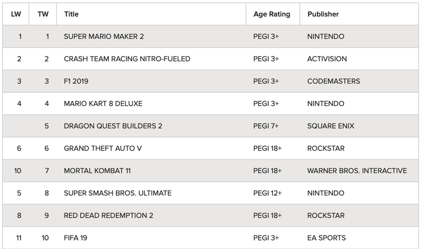This screenshot has width=423, height=249.
Task: Select Crash Team Racing Nitro-Fueled title
Action: 127,59
